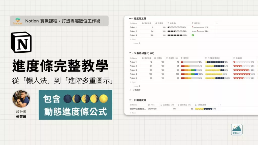Add a New row under the IF table

click(133, 82)
